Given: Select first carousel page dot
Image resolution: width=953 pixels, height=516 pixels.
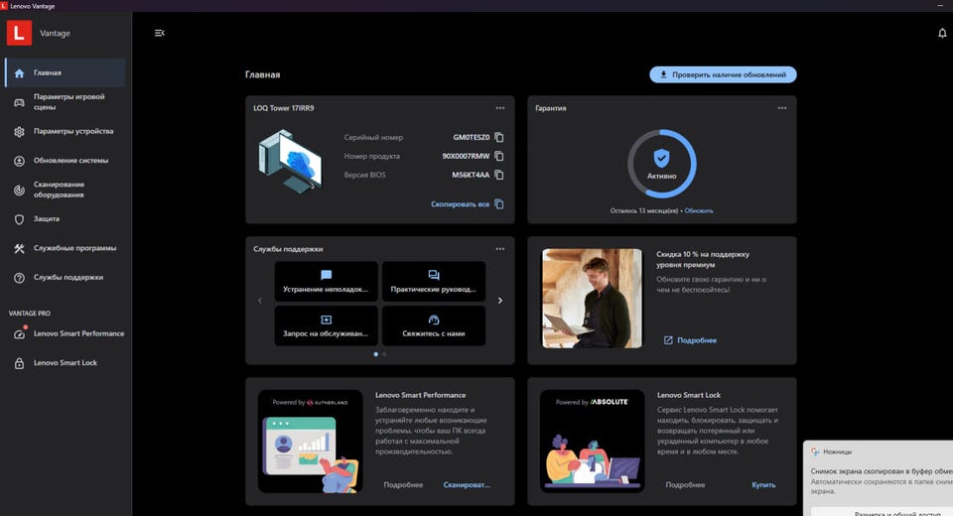Looking at the screenshot, I should click(375, 354).
